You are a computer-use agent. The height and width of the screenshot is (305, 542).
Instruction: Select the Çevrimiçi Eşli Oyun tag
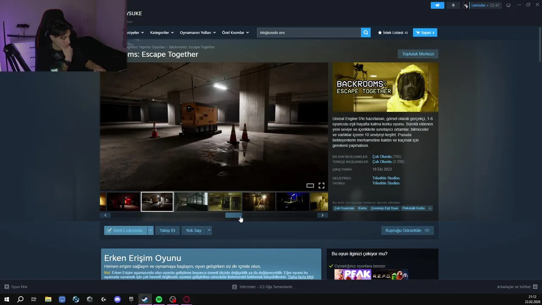point(384,208)
